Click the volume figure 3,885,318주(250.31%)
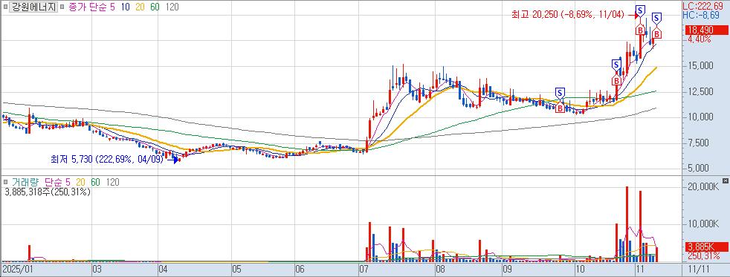730x277 pixels. click(x=47, y=192)
